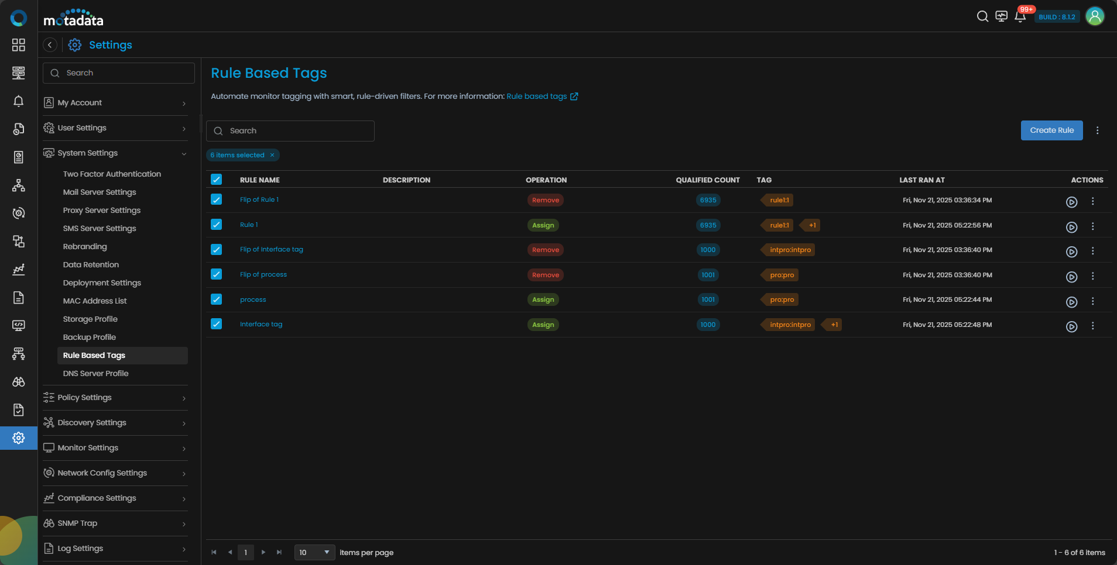This screenshot has height=565, width=1117.
Task: Click the rule search field above table
Action: pyautogui.click(x=290, y=131)
